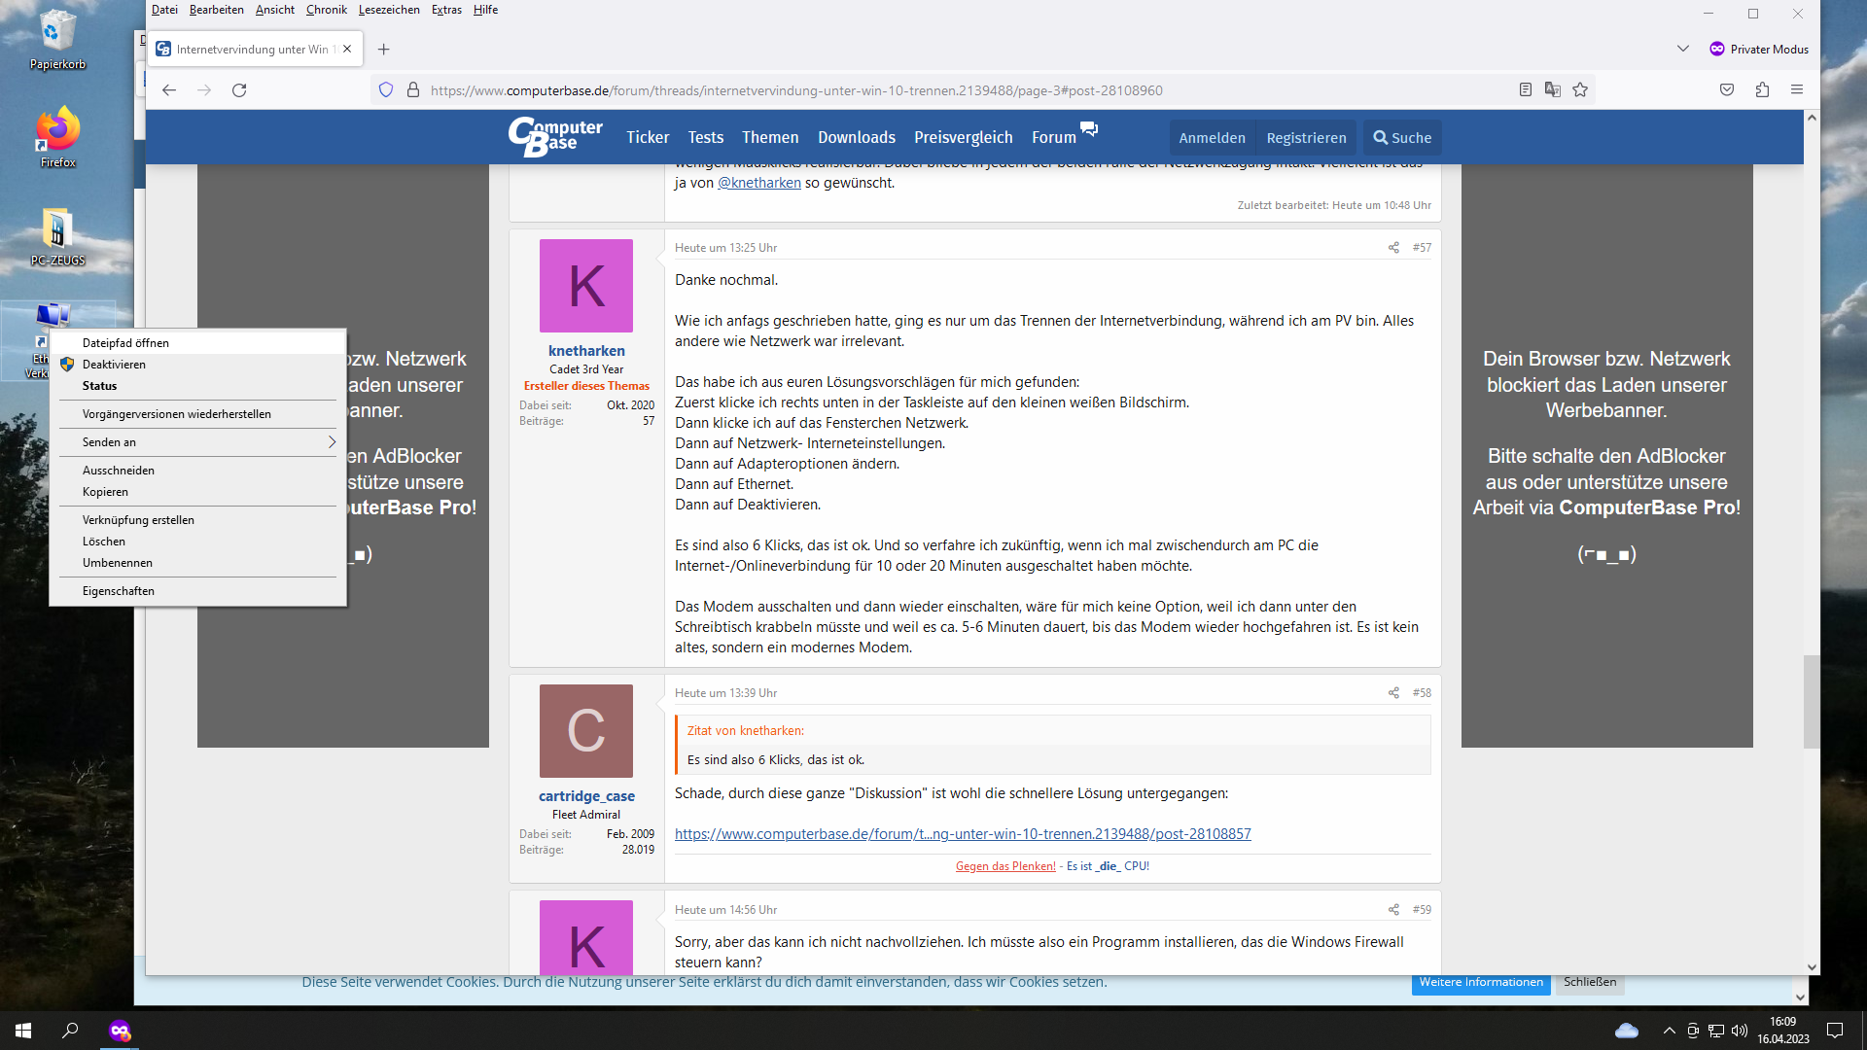Choose 'Eigenschaften' from context menu
Image resolution: width=1867 pixels, height=1050 pixels.
[119, 591]
